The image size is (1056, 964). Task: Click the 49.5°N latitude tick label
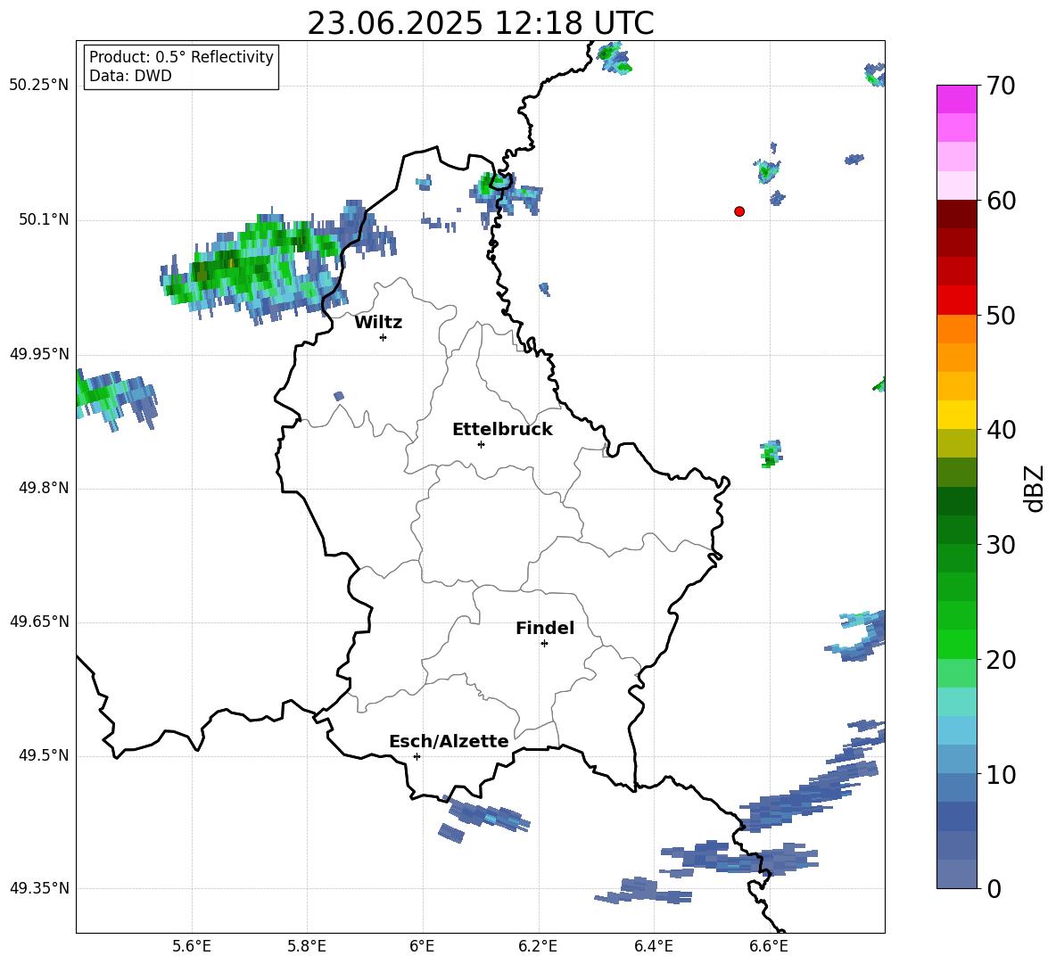(x=44, y=755)
